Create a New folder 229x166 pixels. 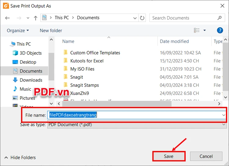click(x=51, y=31)
